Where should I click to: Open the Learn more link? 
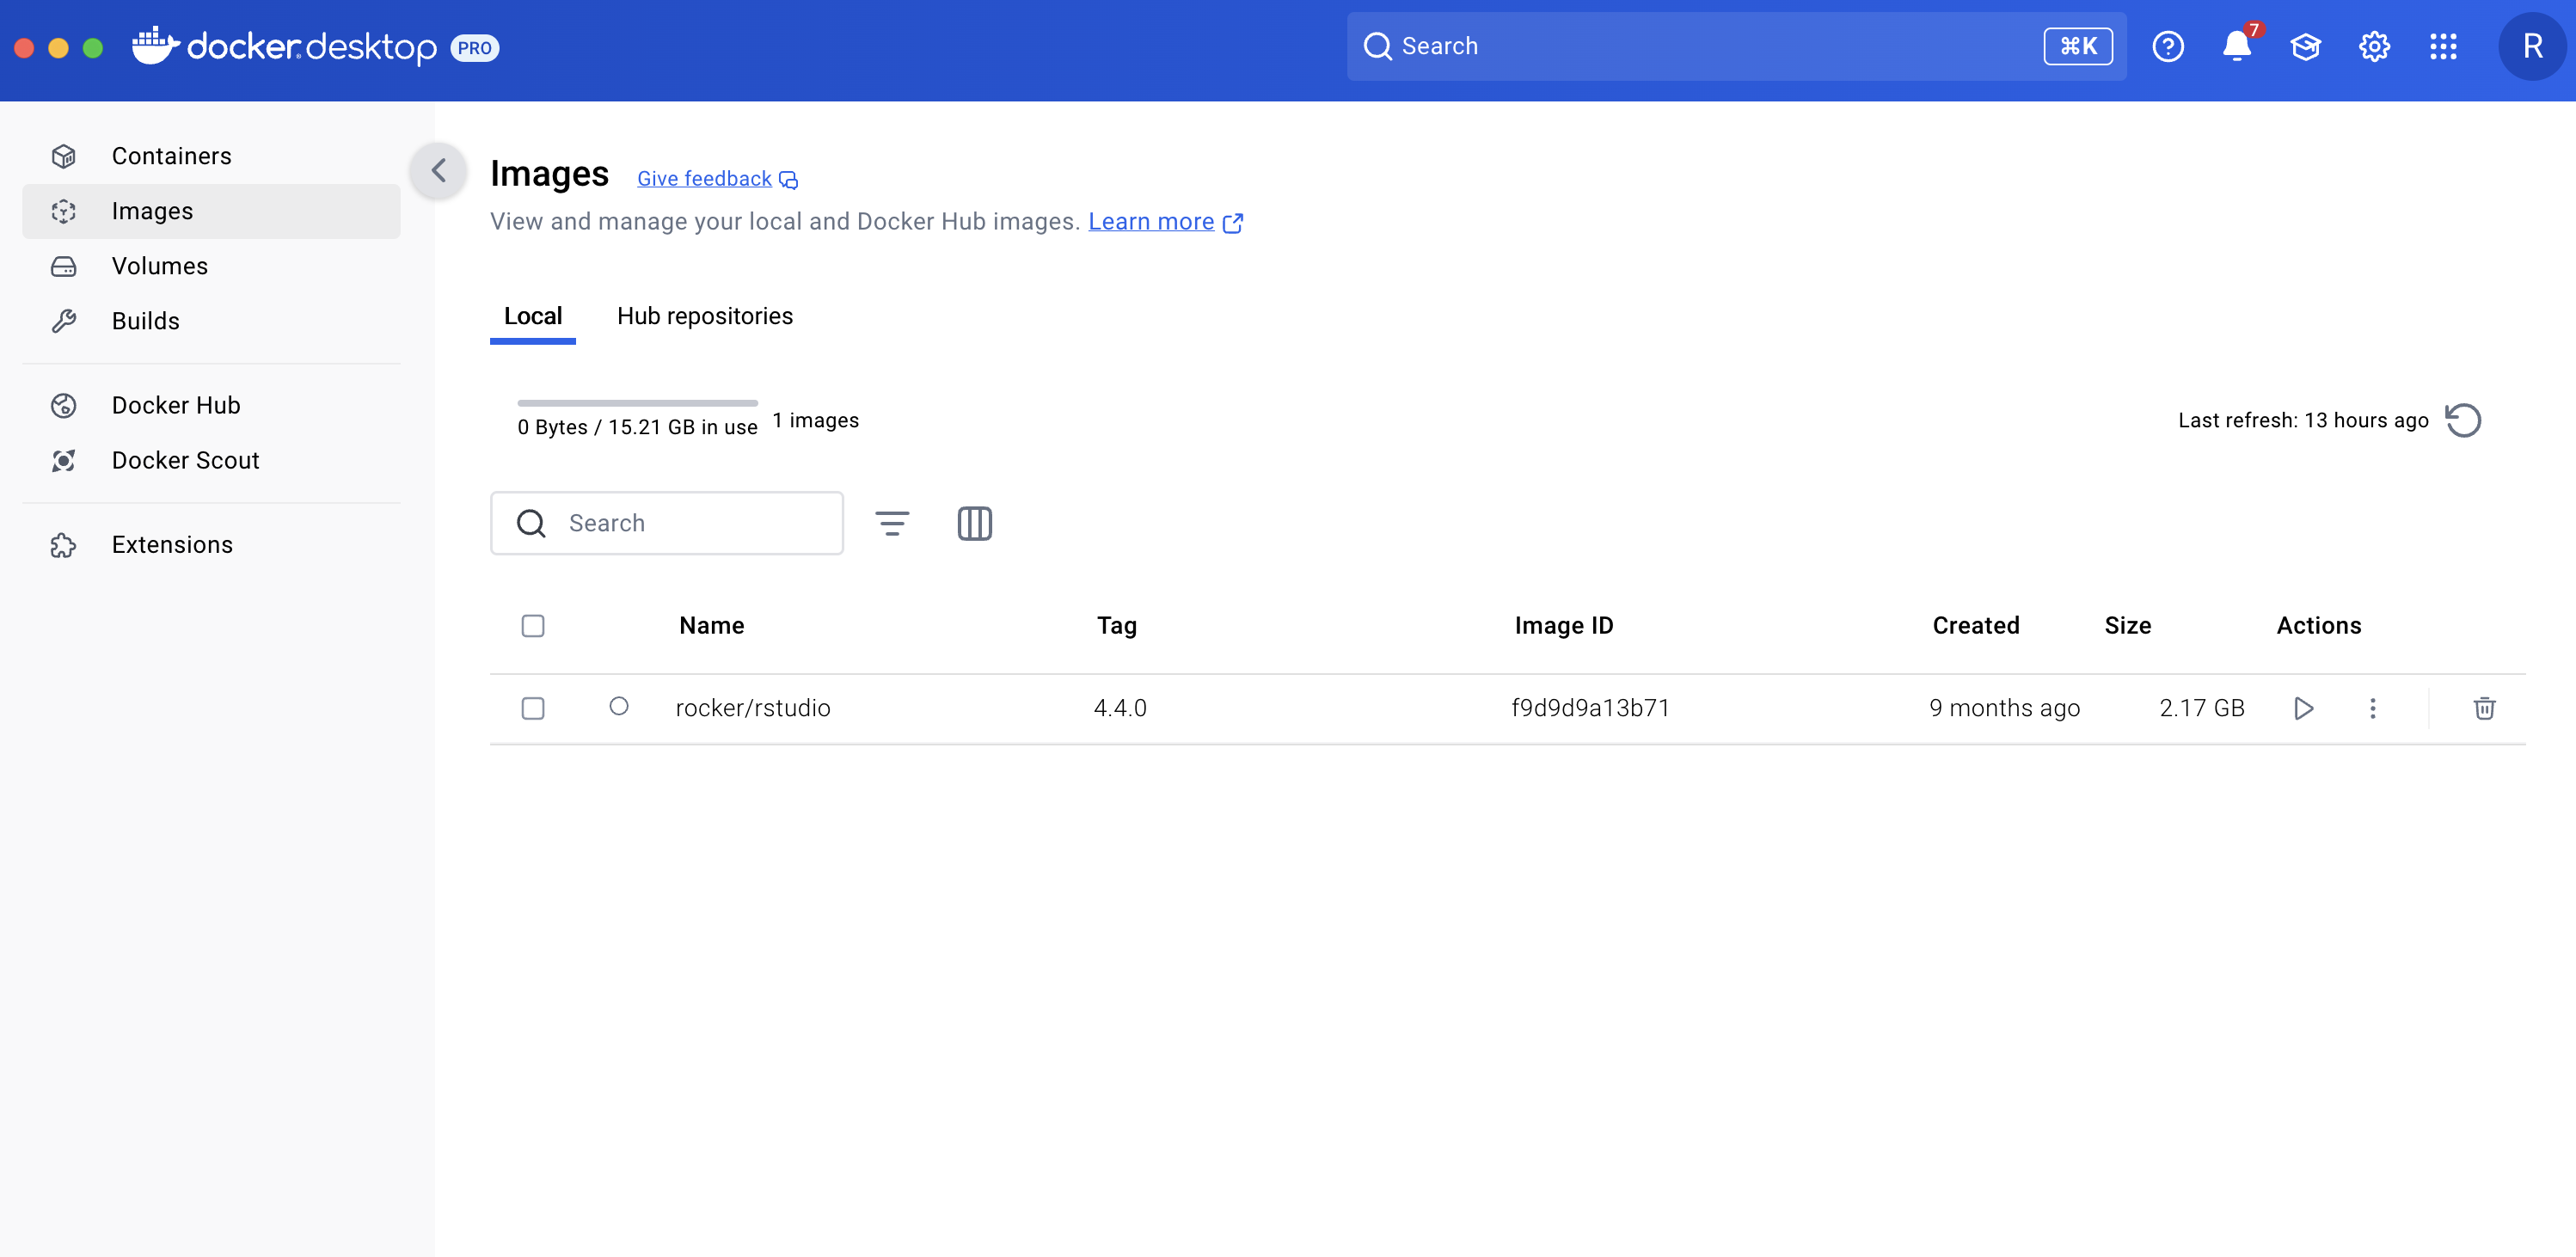pyautogui.click(x=1165, y=222)
